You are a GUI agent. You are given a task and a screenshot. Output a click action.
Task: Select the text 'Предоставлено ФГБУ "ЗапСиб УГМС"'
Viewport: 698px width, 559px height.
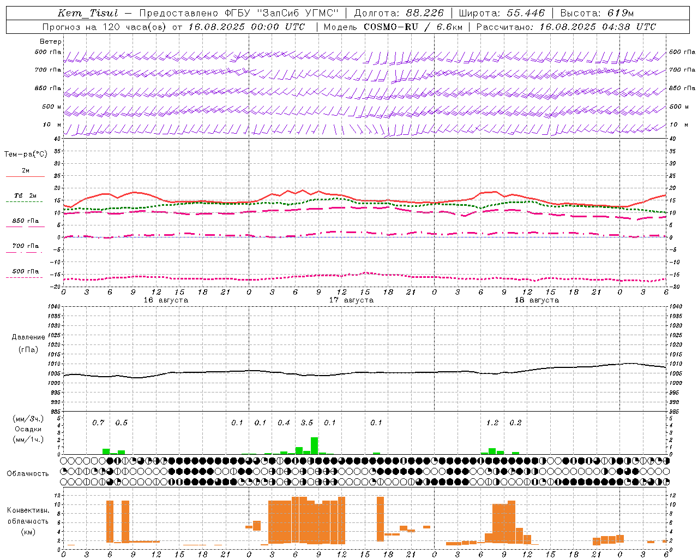239,13
